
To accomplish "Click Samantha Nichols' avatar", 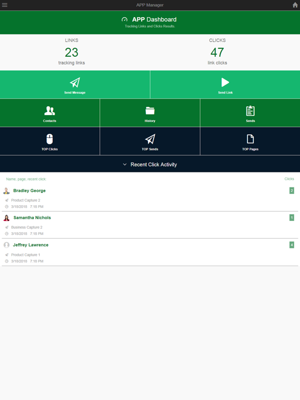I will [7, 218].
